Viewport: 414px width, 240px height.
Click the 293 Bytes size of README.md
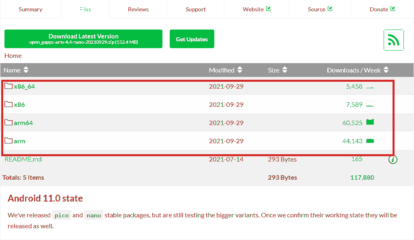point(282,159)
